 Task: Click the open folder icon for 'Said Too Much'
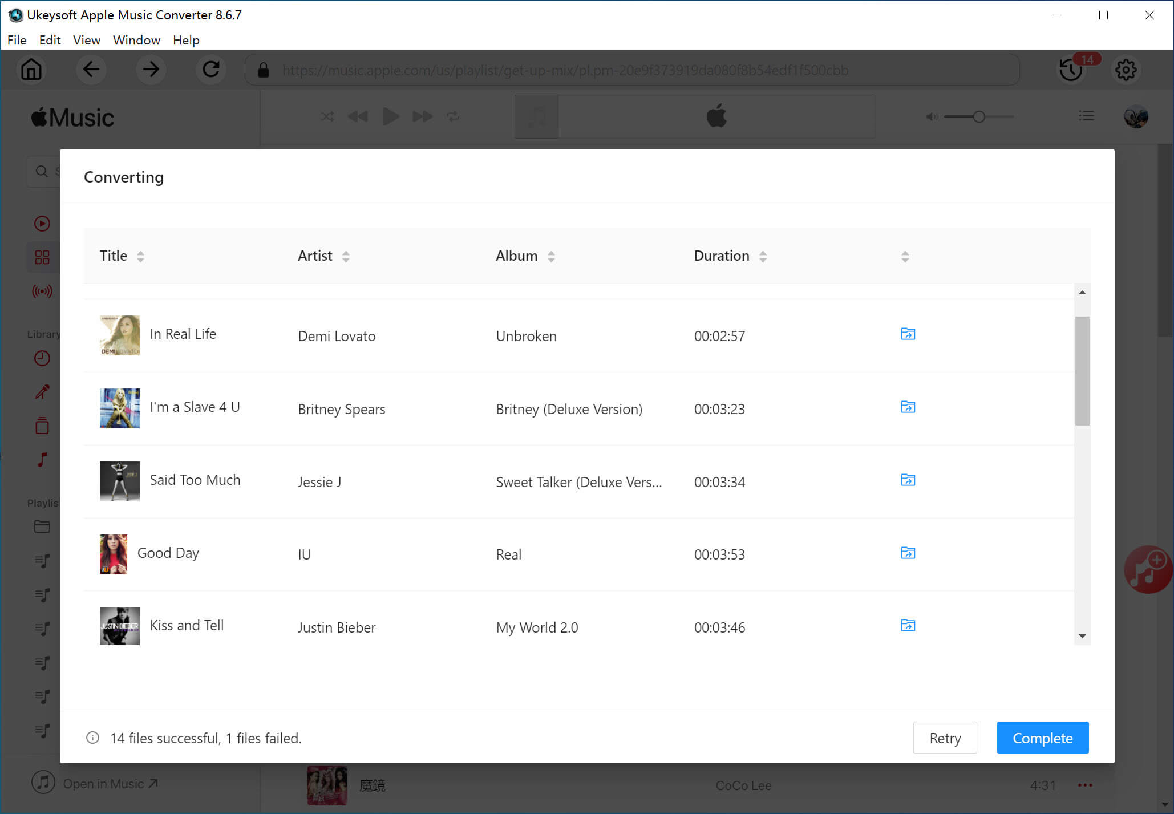point(907,480)
